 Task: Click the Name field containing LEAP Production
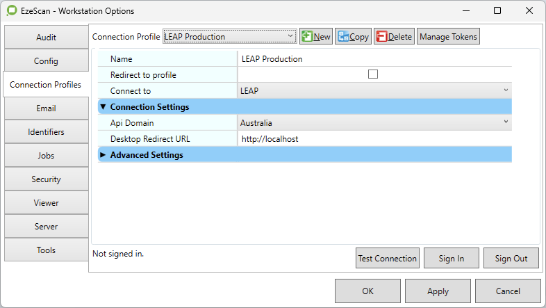374,59
